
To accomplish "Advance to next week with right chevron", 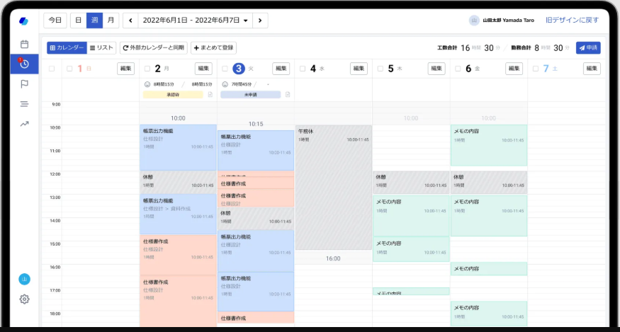I will [x=260, y=21].
